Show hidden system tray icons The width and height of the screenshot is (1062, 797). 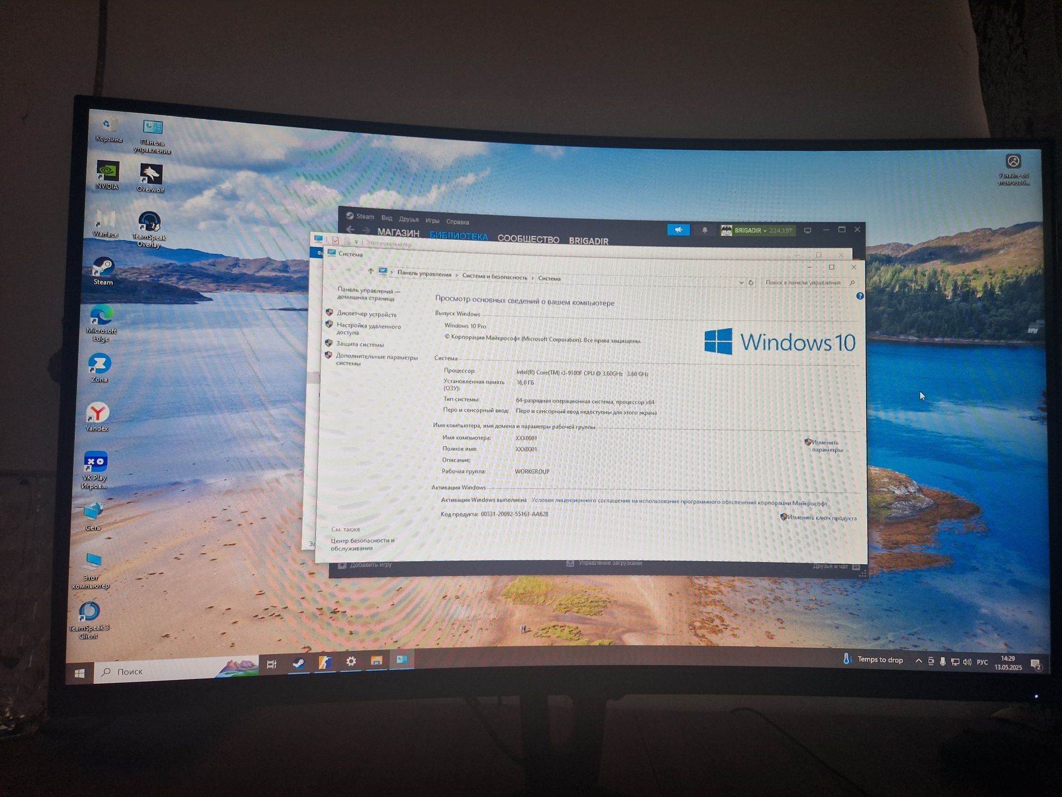pos(918,660)
